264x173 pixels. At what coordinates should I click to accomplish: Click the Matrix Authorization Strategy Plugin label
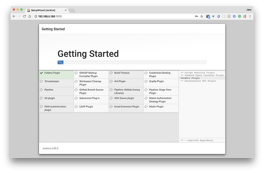(160, 100)
